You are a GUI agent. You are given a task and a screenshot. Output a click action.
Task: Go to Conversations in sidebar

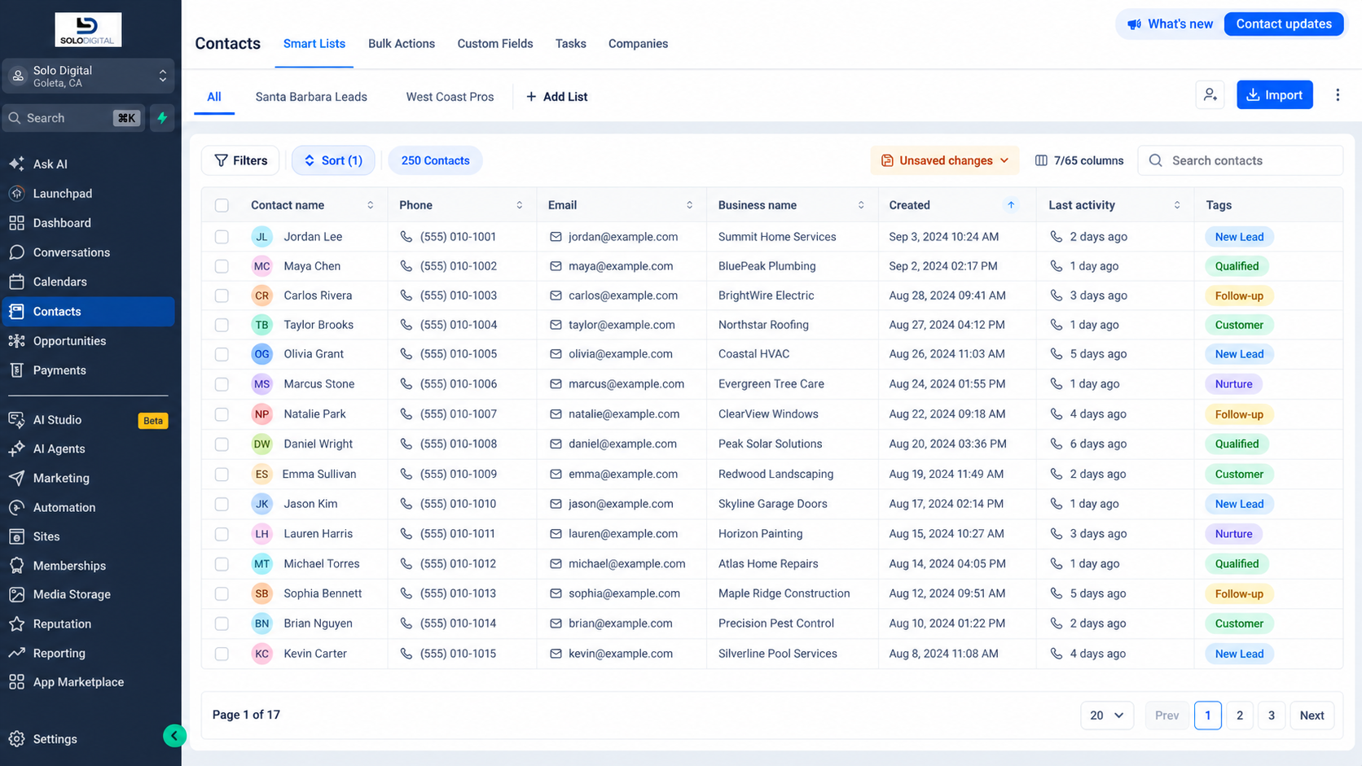[x=87, y=252]
